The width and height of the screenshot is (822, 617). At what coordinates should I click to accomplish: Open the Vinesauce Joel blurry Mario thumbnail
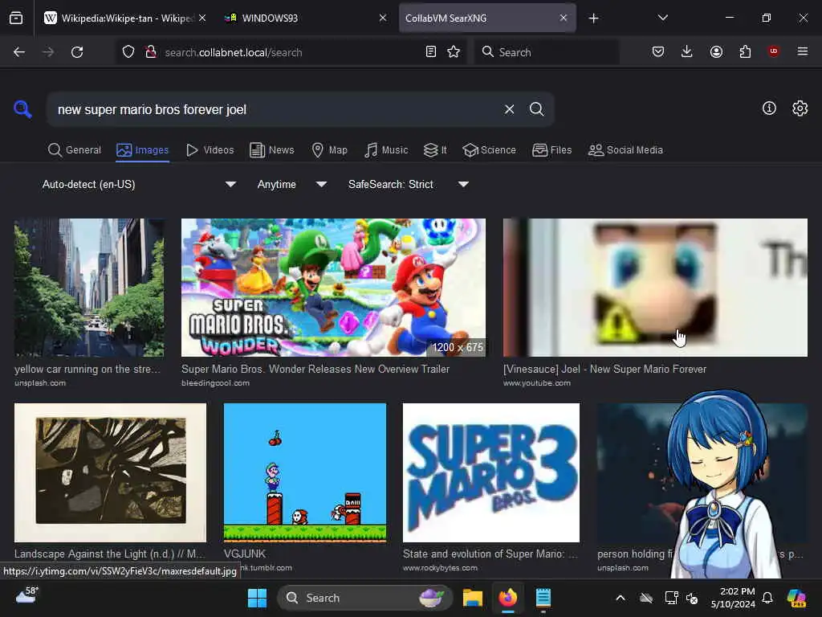click(655, 288)
